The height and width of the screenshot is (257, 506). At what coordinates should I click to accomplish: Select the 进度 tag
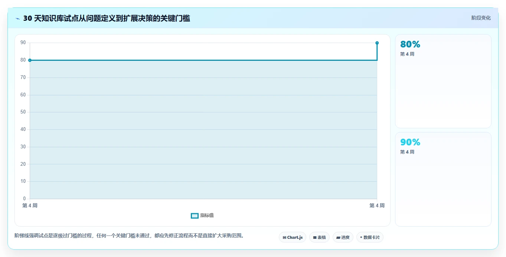(x=343, y=237)
